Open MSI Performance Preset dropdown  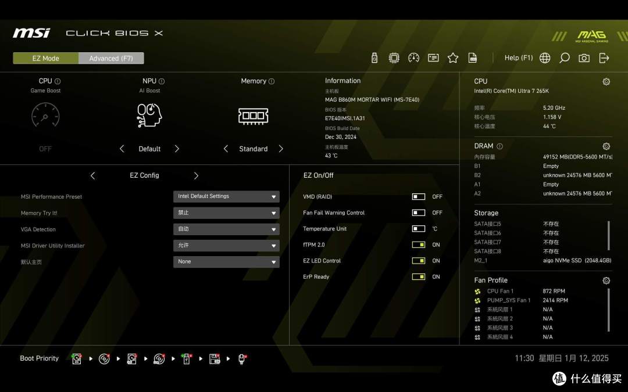coord(226,196)
